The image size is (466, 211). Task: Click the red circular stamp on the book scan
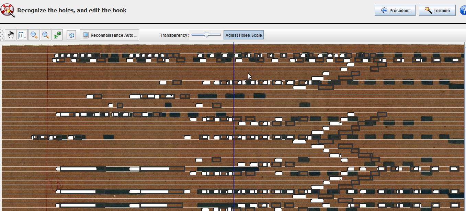point(55,183)
